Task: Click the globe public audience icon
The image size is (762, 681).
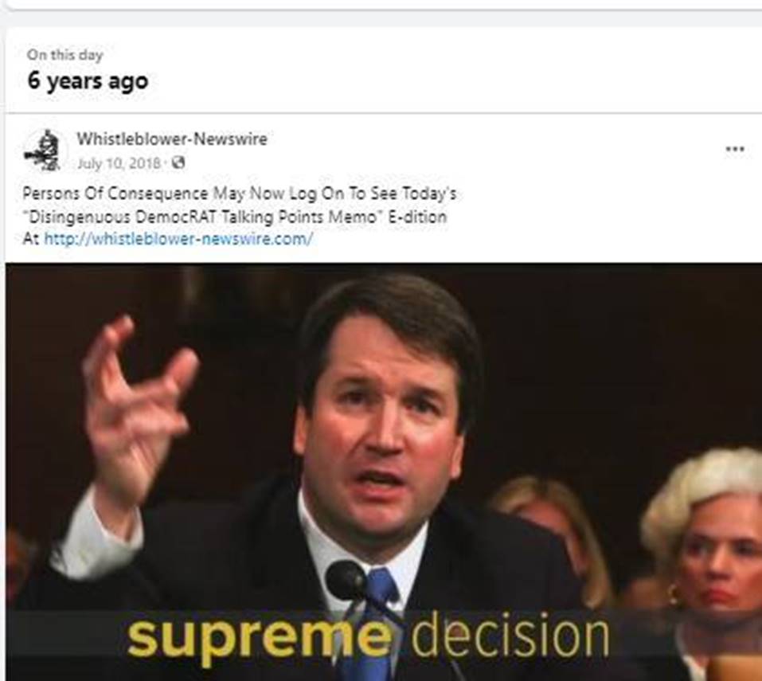Action: click(178, 162)
